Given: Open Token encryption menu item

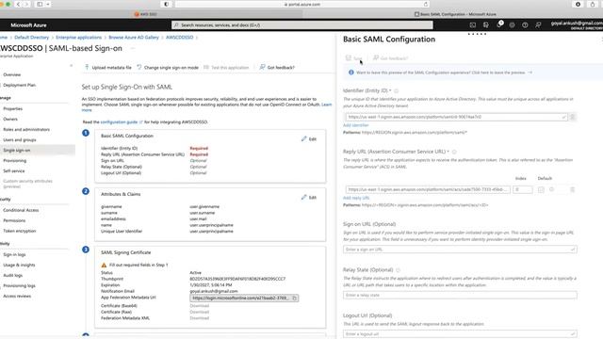Looking at the screenshot, I should point(19,231).
